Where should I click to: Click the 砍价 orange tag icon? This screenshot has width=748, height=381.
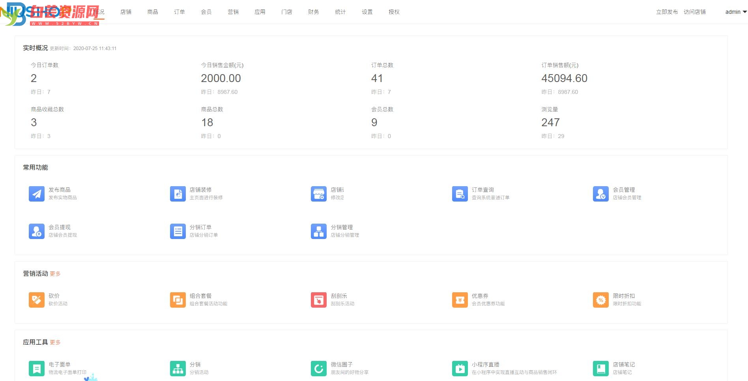pos(37,300)
